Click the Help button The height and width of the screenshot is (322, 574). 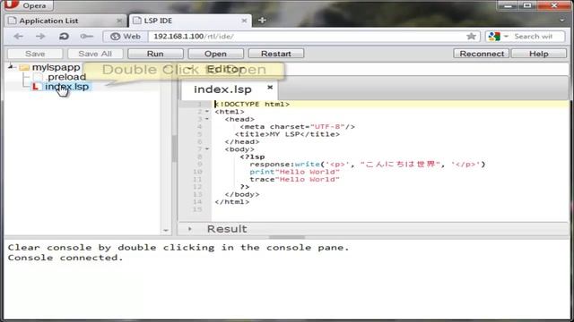coord(539,54)
